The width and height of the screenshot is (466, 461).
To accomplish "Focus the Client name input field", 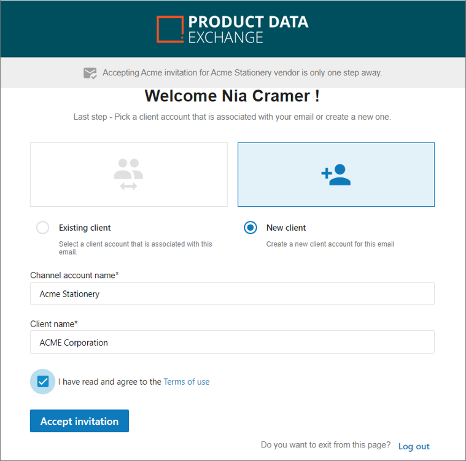I will pyautogui.click(x=232, y=342).
